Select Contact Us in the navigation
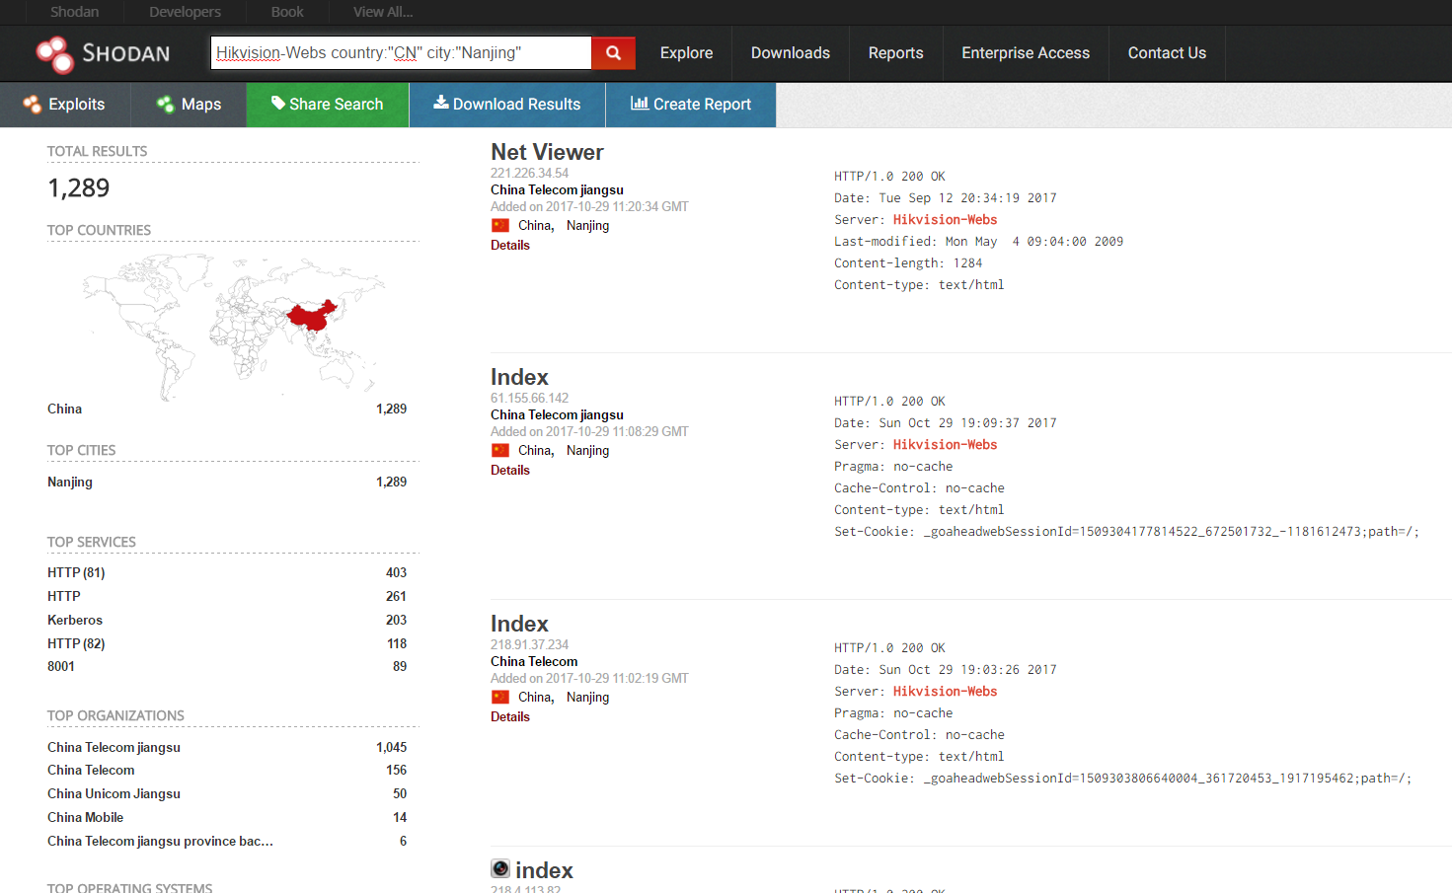 [x=1167, y=53]
